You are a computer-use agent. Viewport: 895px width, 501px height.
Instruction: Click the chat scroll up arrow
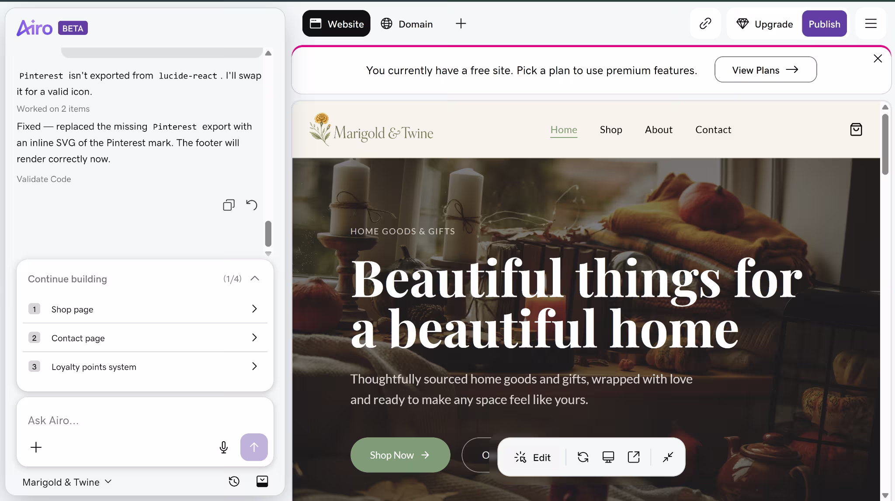pyautogui.click(x=268, y=53)
